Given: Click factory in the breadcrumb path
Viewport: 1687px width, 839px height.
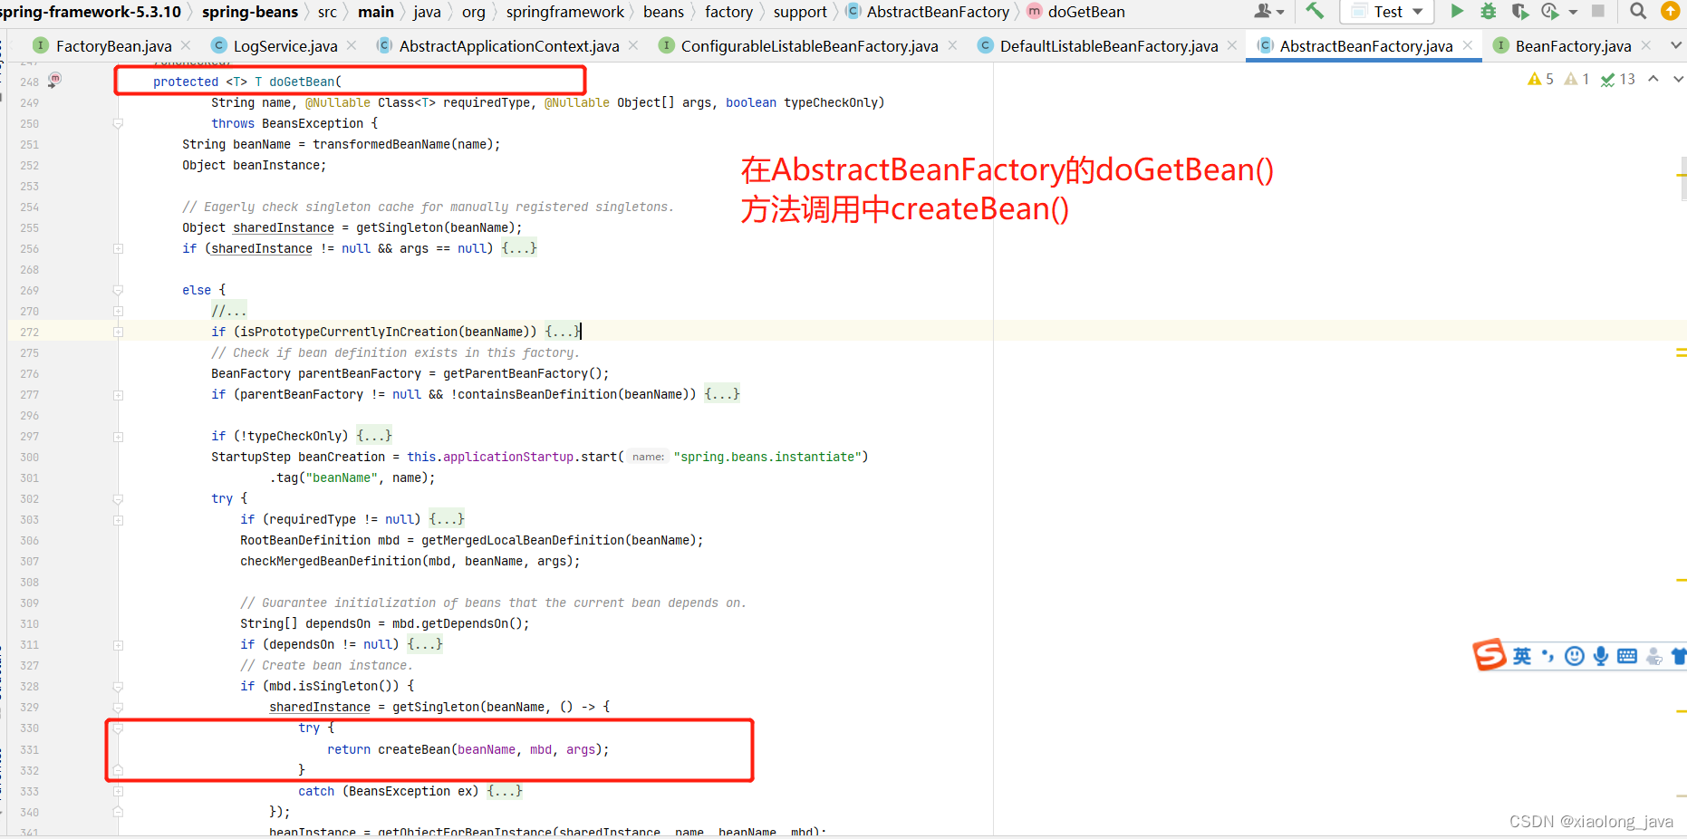Looking at the screenshot, I should 728,12.
